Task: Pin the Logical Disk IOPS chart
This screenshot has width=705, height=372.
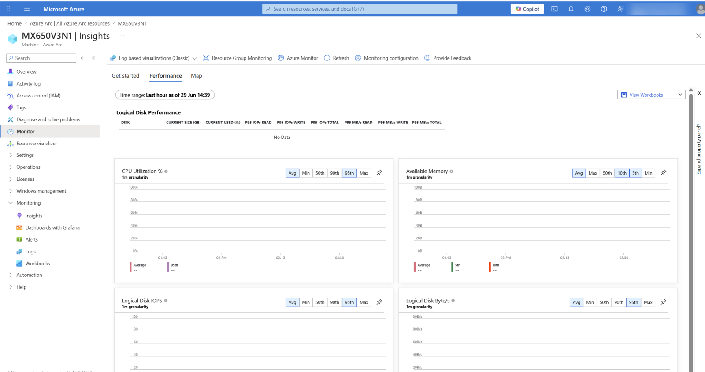Action: coord(379,302)
